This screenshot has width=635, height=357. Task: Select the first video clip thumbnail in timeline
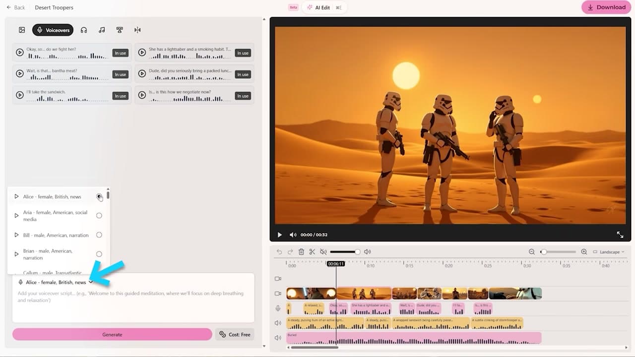point(312,294)
